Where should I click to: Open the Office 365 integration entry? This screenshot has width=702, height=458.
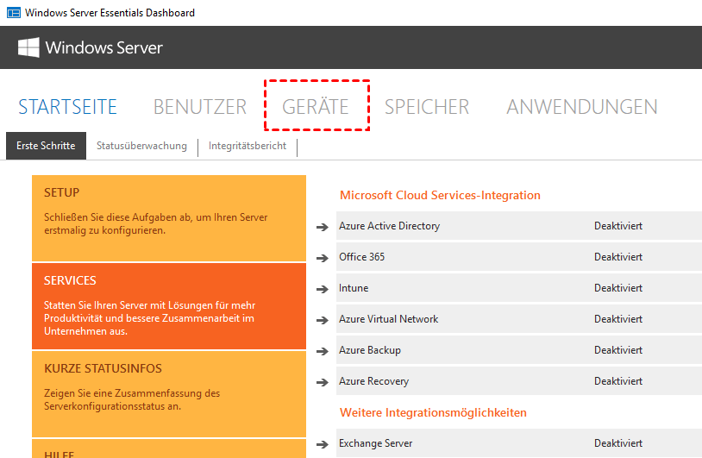[x=519, y=256]
